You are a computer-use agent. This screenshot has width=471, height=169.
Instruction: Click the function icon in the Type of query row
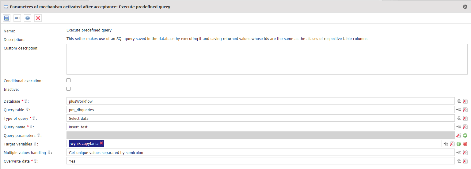[x=465, y=118]
